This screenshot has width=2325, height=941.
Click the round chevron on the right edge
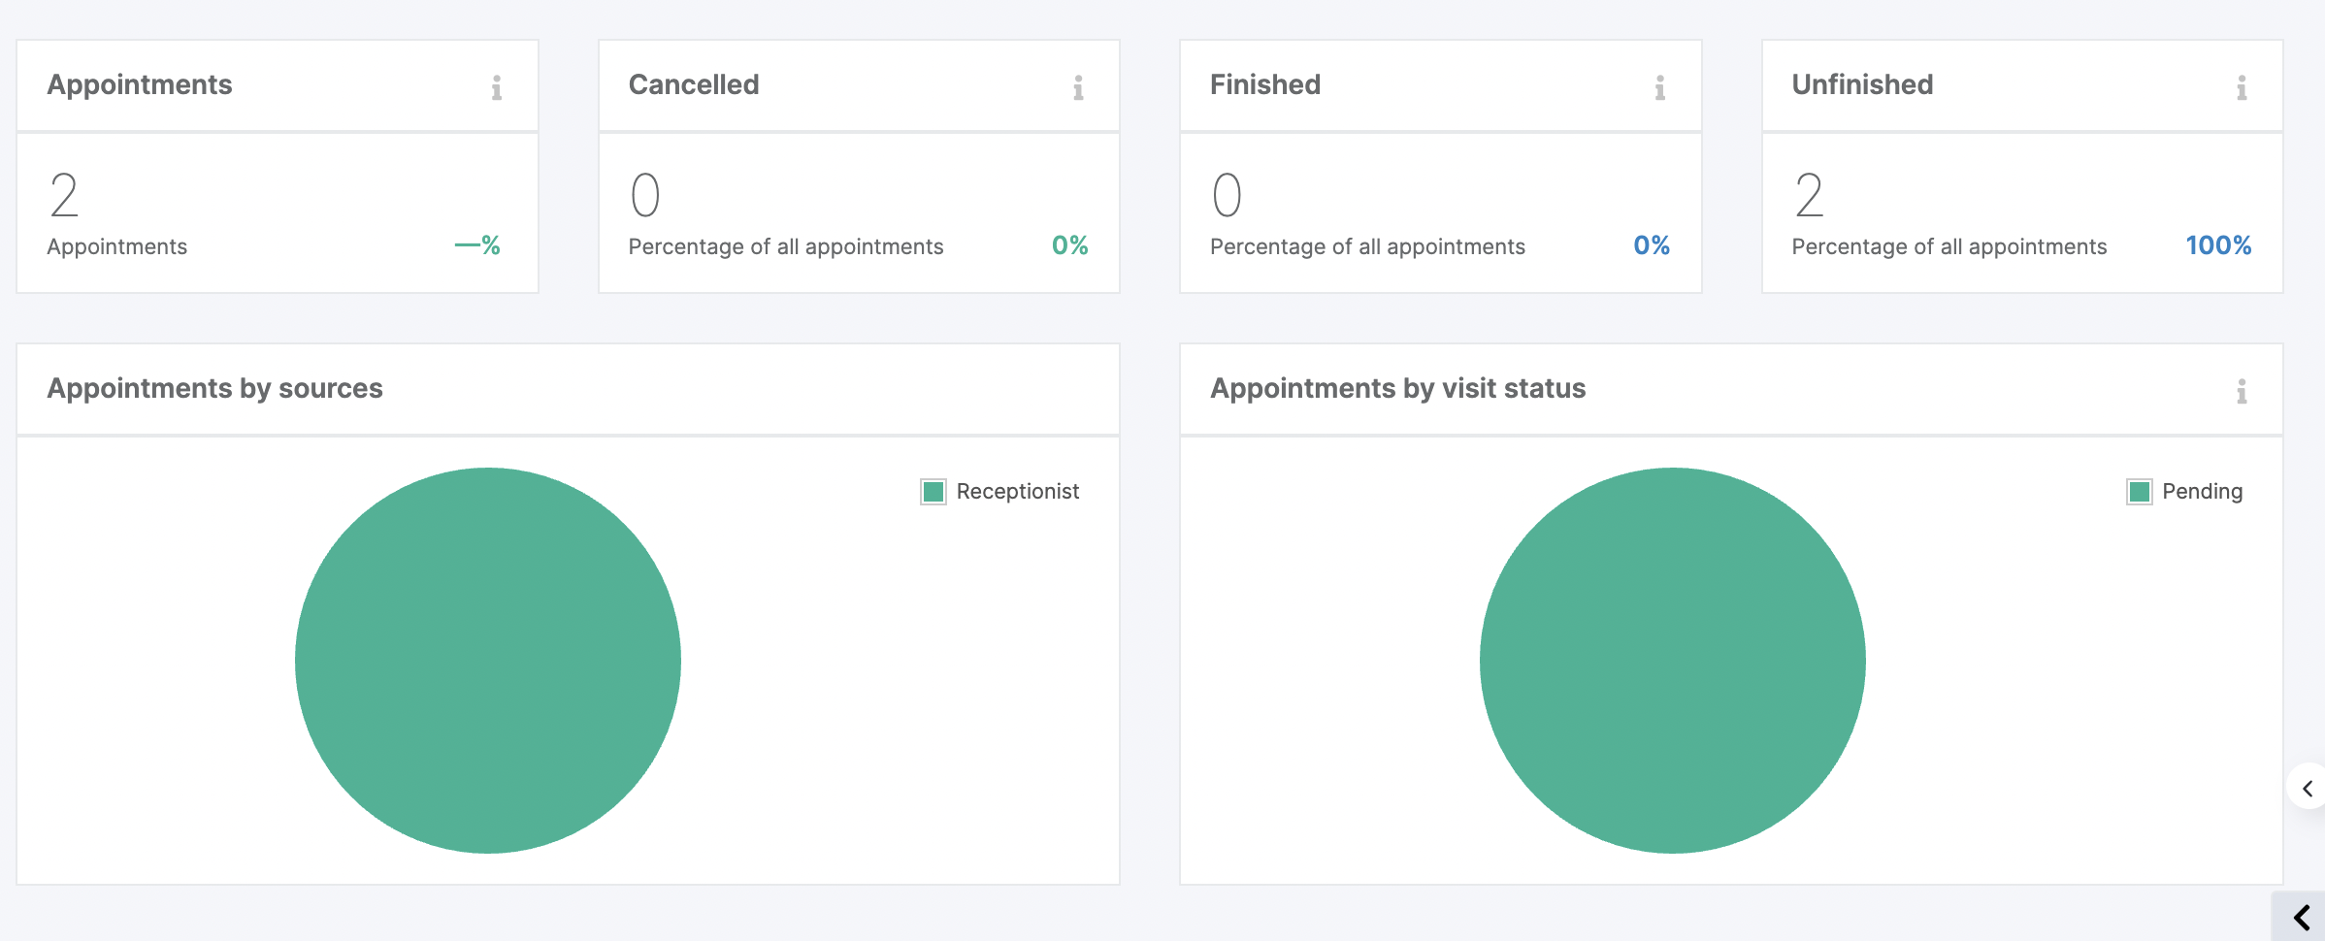click(2308, 788)
